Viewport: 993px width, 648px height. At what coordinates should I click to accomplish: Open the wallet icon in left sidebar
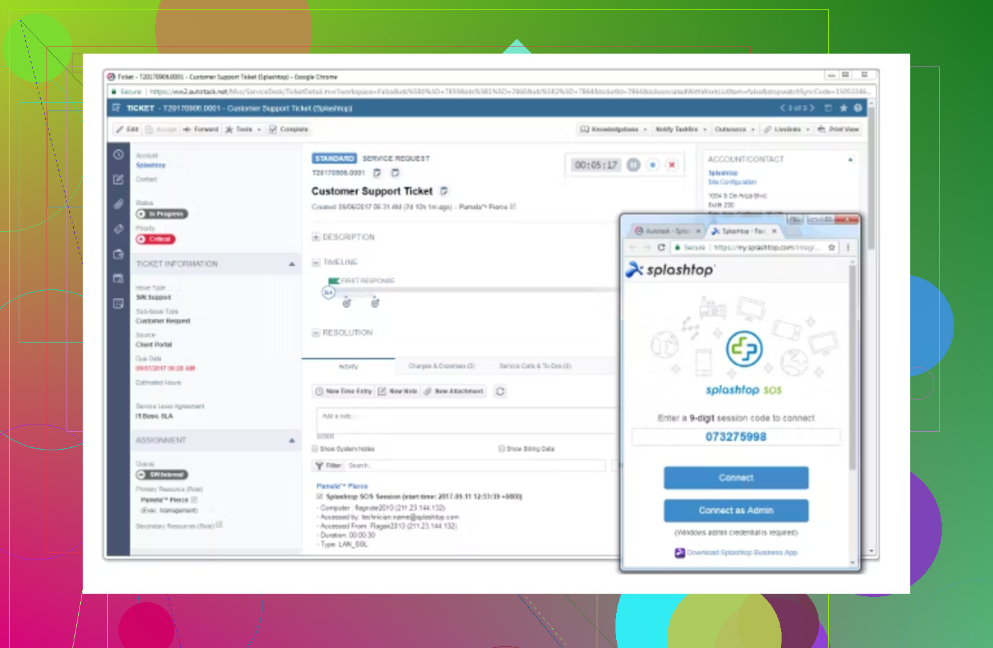[x=118, y=254]
